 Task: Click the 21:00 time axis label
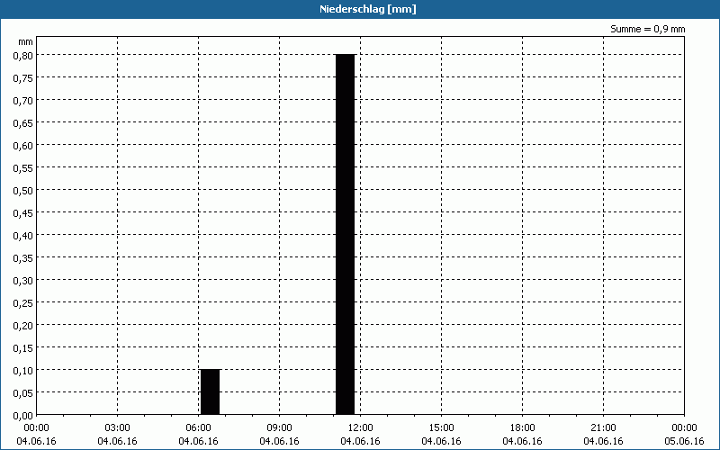(603, 428)
